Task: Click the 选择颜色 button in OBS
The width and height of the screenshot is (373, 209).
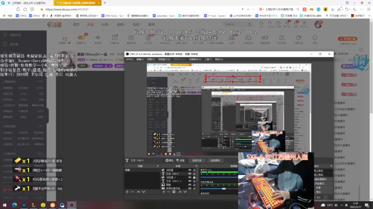Action: (215, 160)
